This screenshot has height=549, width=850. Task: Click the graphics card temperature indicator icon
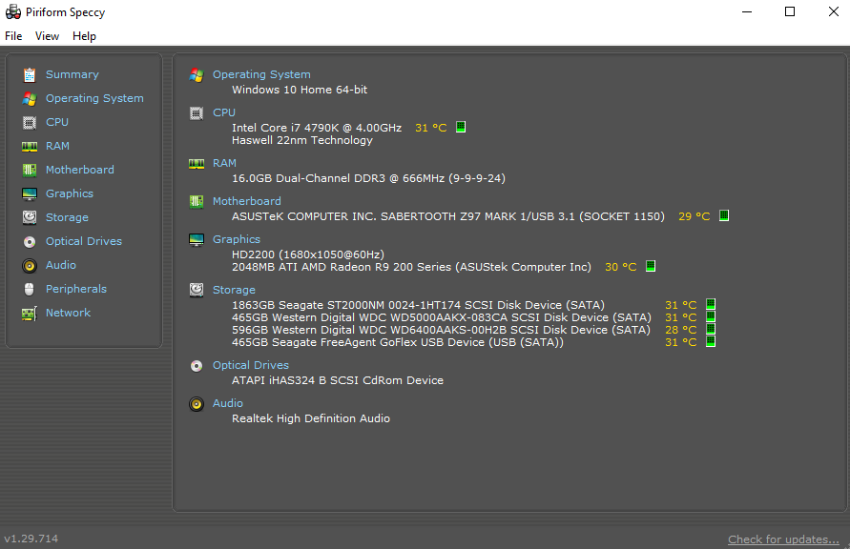(651, 266)
